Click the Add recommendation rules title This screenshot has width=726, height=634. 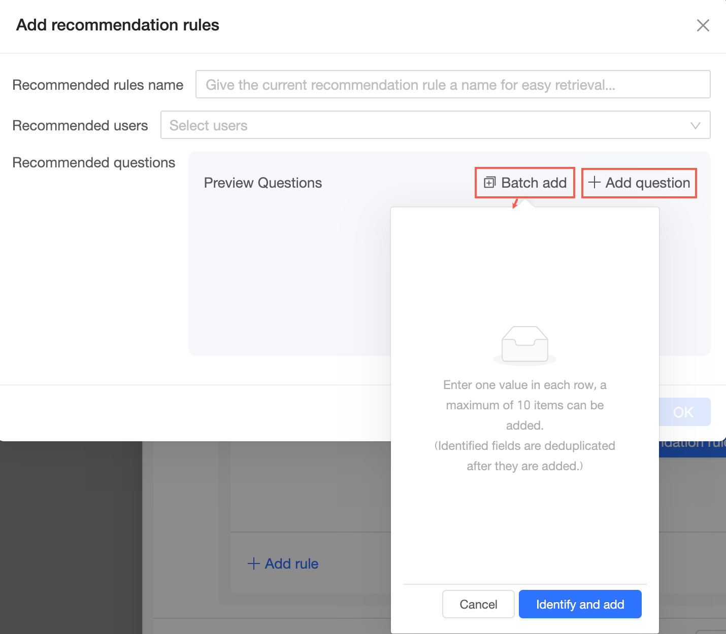tap(118, 25)
